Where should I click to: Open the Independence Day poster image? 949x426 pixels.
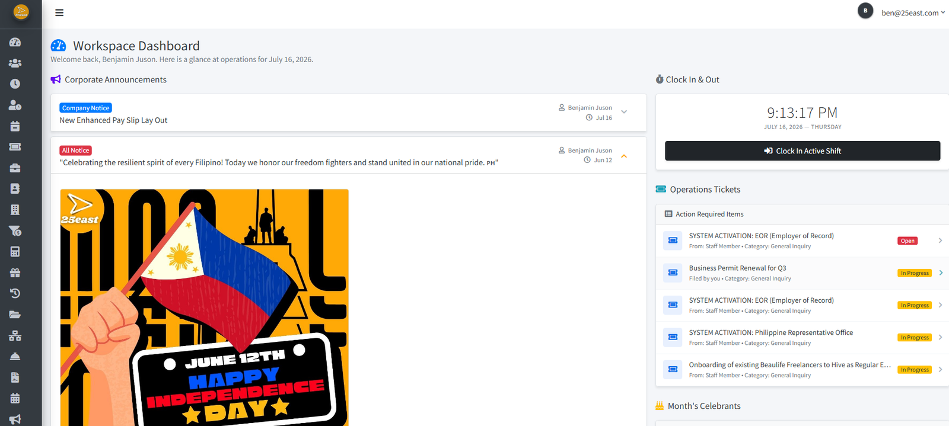click(x=204, y=308)
